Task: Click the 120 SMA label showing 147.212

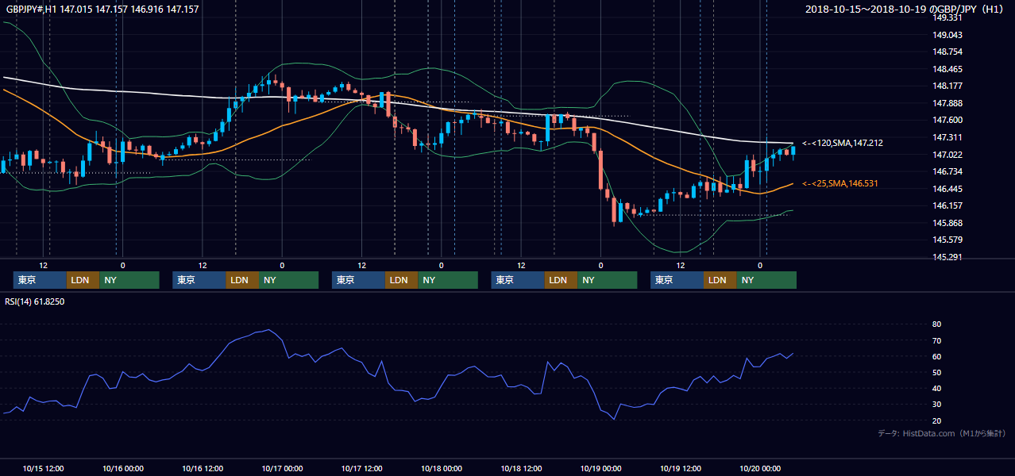Action: click(x=843, y=144)
